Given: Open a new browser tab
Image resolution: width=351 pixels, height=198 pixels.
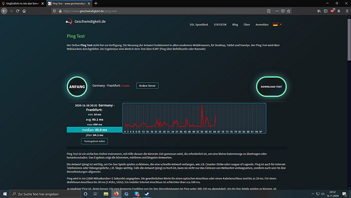Looking at the screenshot, I should (x=96, y=3).
